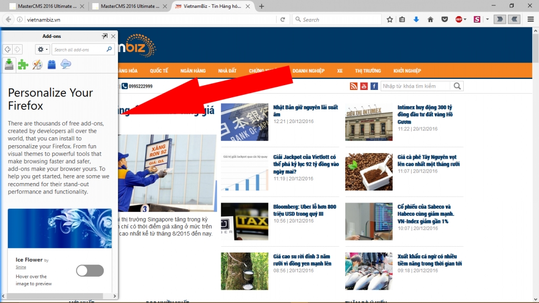Open Nhật Bản giữ nguyên lãi suất âm article

pyautogui.click(x=306, y=110)
